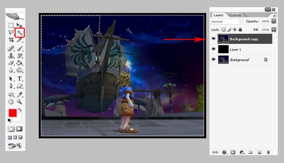This screenshot has width=284, height=163.
Task: Reset default foreground and background colors
Action: tap(9, 120)
